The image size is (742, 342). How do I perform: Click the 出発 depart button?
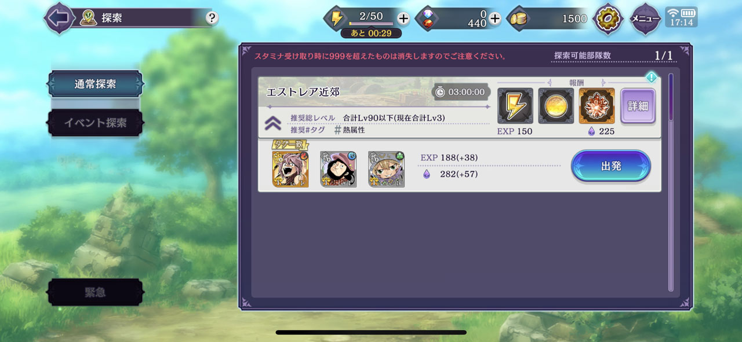click(611, 166)
